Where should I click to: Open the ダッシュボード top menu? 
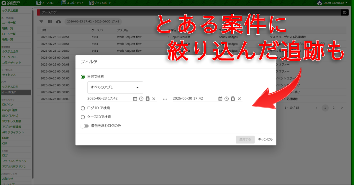pyautogui.click(x=100, y=3)
